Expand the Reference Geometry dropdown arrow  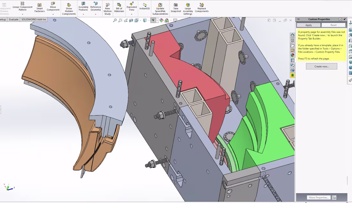[x=96, y=14]
